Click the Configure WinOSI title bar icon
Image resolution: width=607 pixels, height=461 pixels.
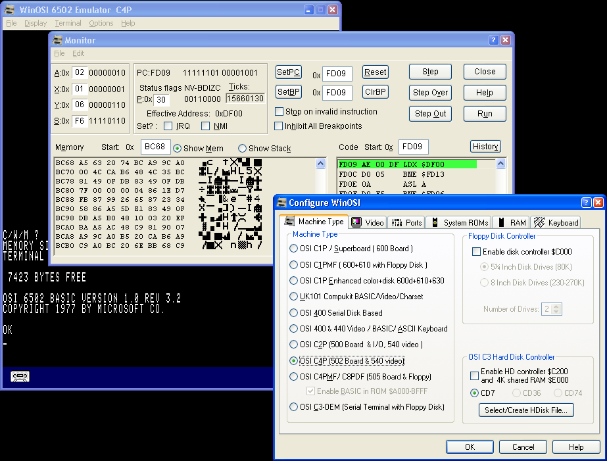click(281, 203)
